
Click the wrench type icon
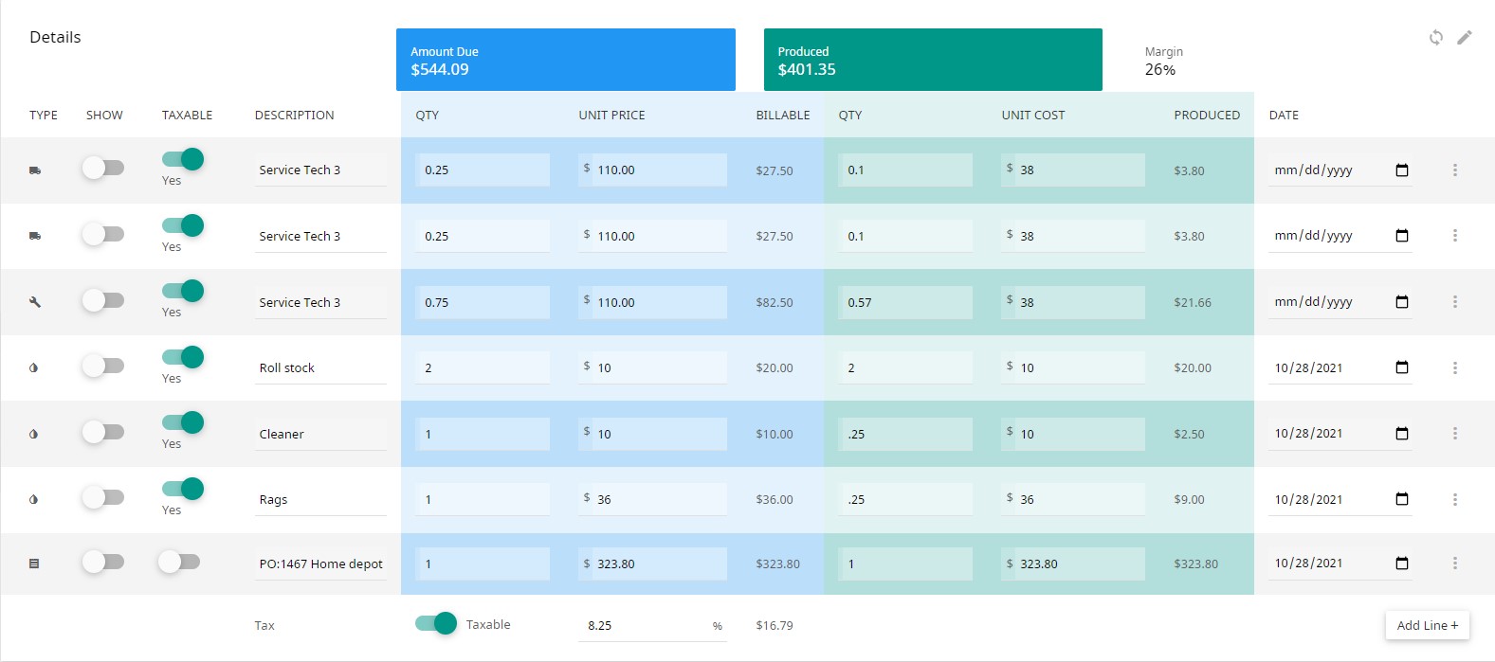tap(35, 302)
